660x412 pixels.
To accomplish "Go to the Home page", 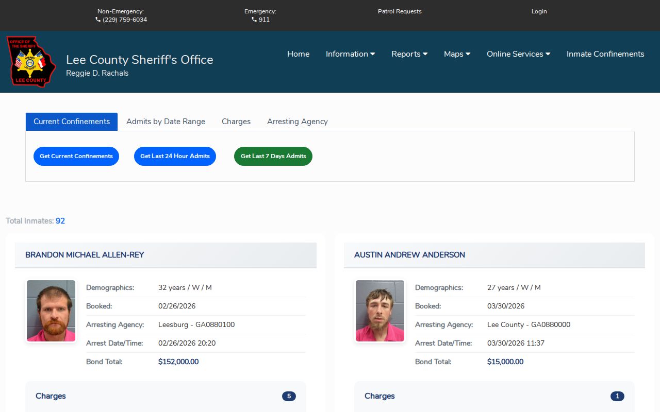I will pos(299,54).
